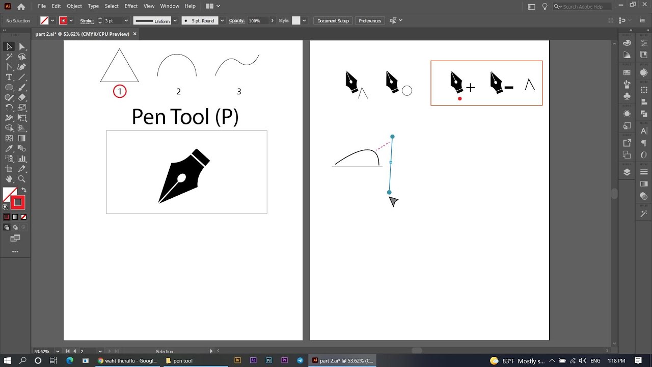Viewport: 652px width, 367px height.
Task: Select the Zoom magnifier tool
Action: click(x=22, y=179)
